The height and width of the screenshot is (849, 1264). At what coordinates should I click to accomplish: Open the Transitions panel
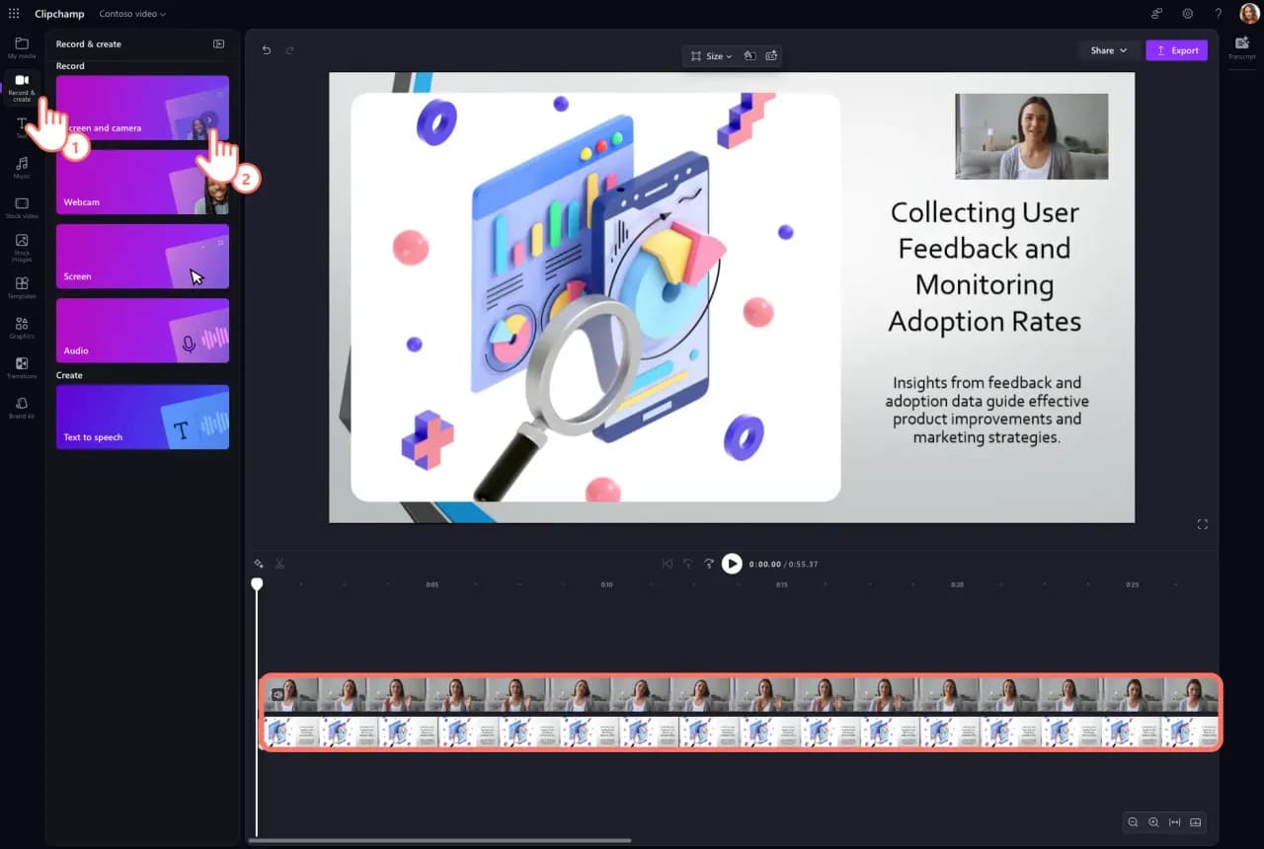tap(21, 367)
